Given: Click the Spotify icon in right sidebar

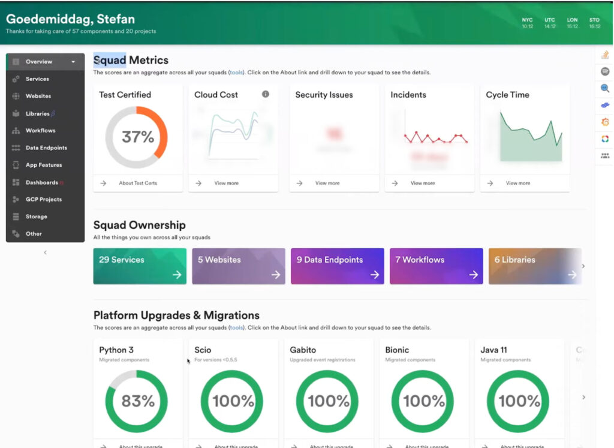Looking at the screenshot, I should (605, 71).
